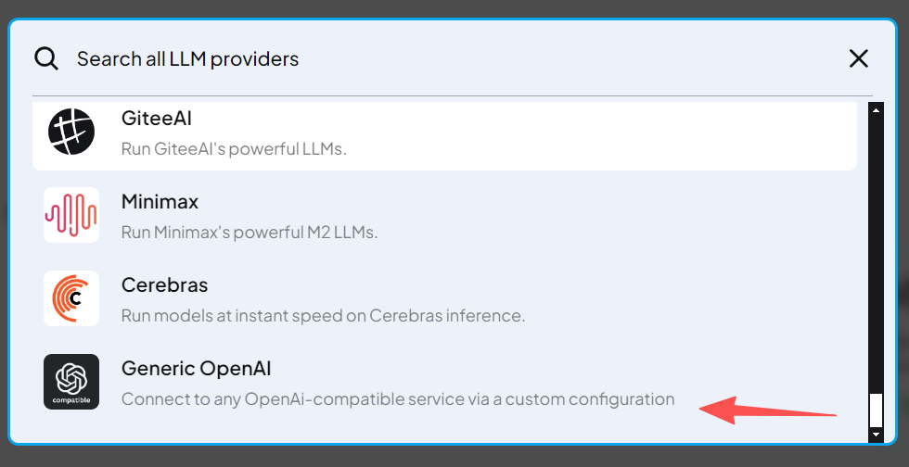The height and width of the screenshot is (467, 909).
Task: Click the magnifying glass search icon
Action: coord(45,58)
